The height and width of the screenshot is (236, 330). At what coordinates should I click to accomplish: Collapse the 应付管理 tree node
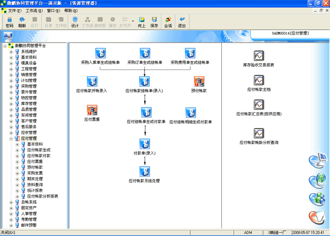11,138
